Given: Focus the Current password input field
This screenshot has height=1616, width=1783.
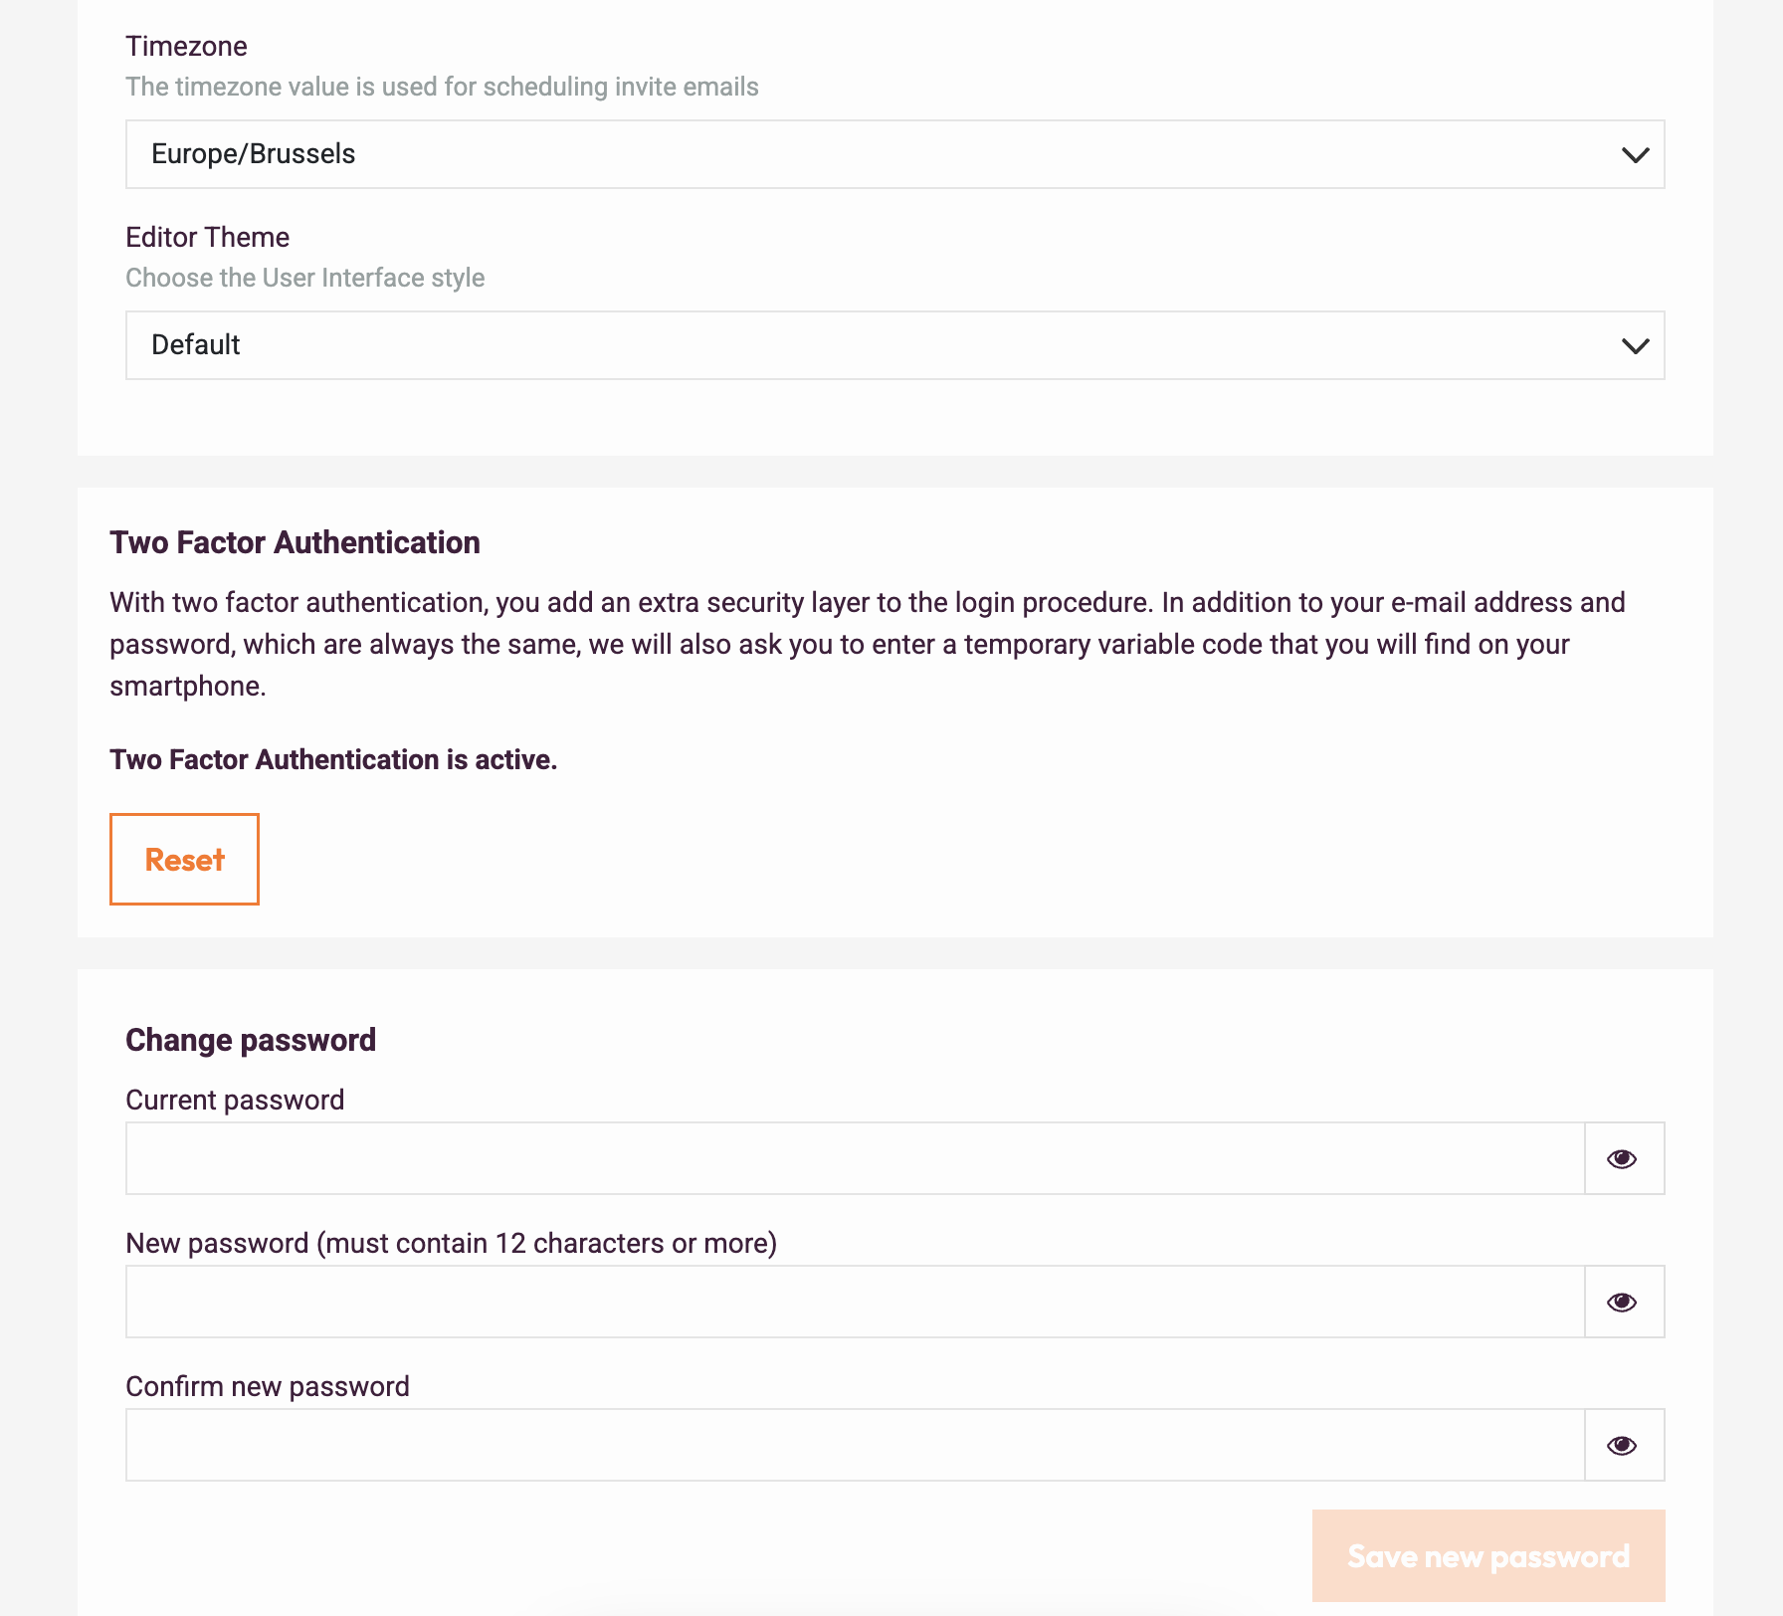Looking at the screenshot, I should point(855,1158).
